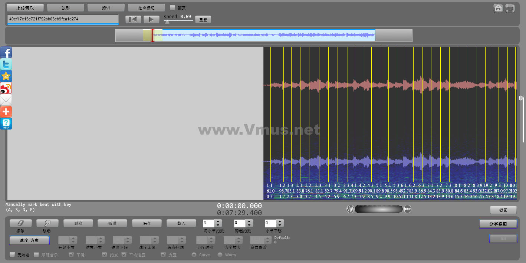The width and height of the screenshot is (526, 263).
Task: Switch to the 拍点标记 view
Action: (146, 7)
